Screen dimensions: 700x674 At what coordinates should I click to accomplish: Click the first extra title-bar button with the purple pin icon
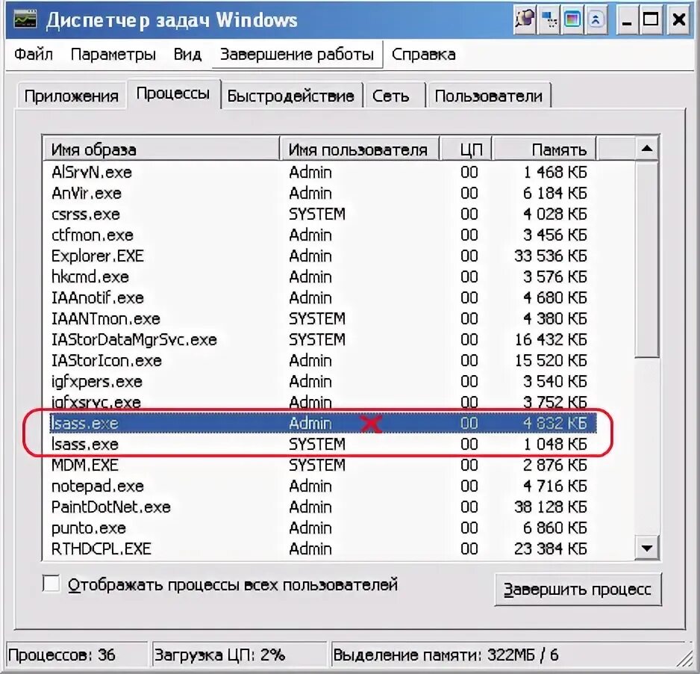(x=525, y=19)
